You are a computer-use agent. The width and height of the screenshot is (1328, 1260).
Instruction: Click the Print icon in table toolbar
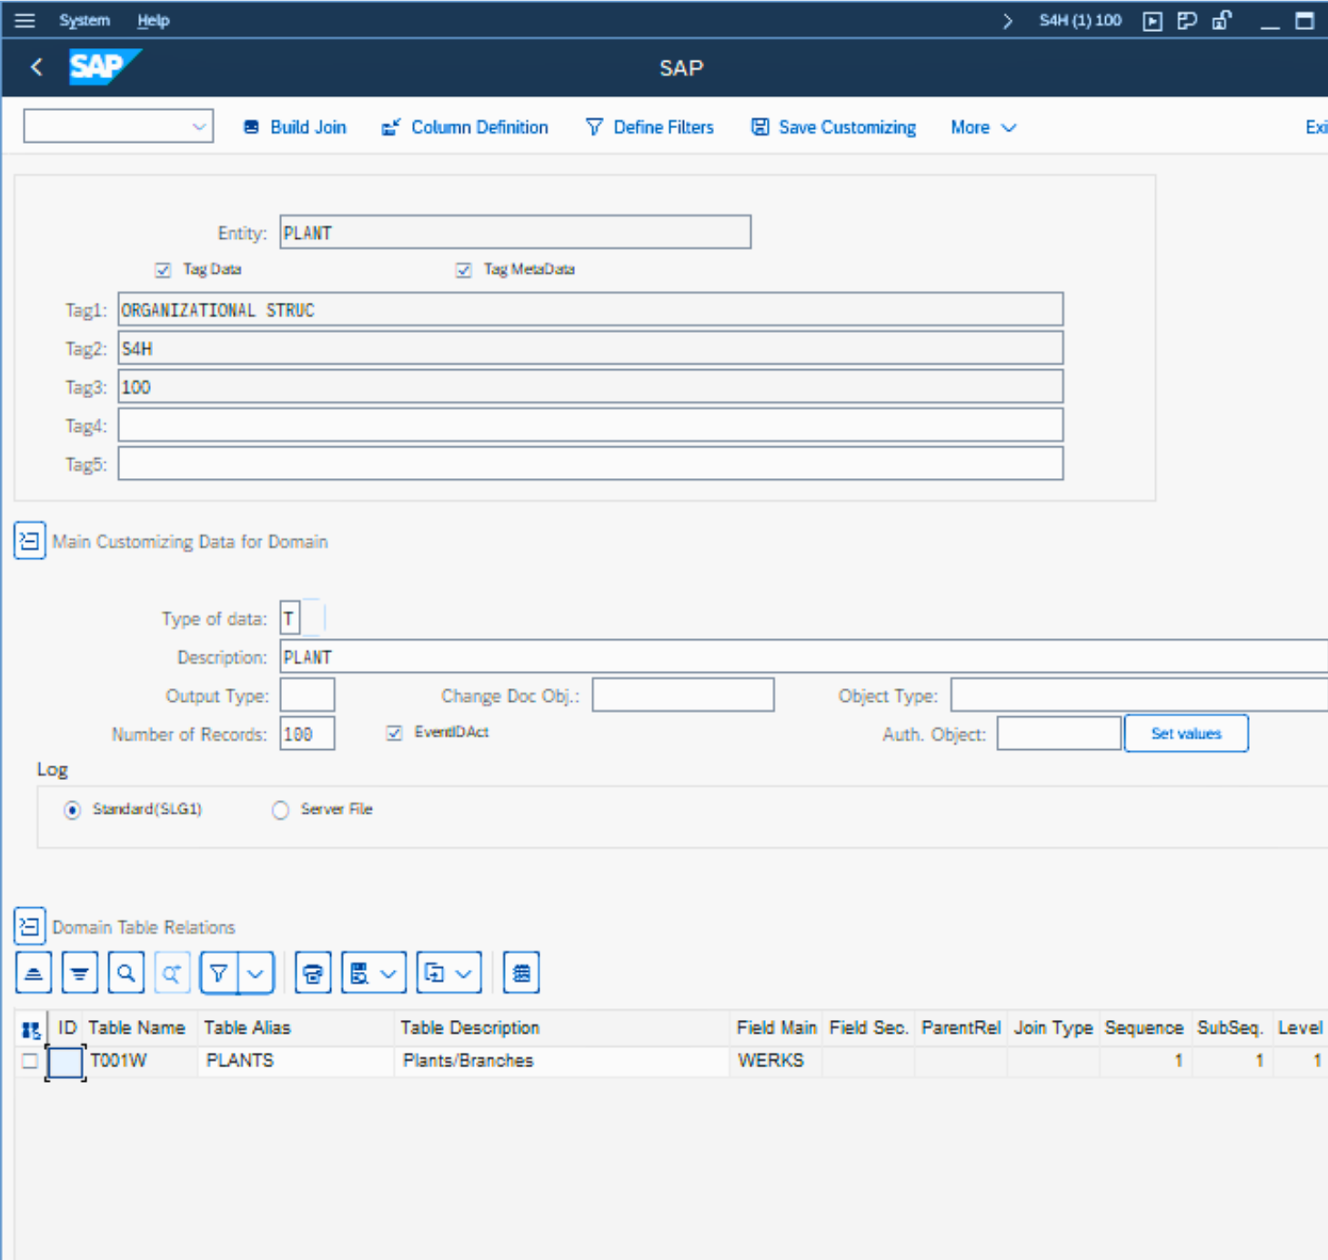click(313, 974)
